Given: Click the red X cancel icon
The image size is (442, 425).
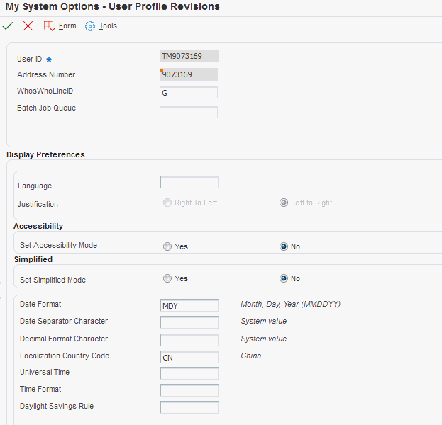Looking at the screenshot, I should click(x=28, y=26).
